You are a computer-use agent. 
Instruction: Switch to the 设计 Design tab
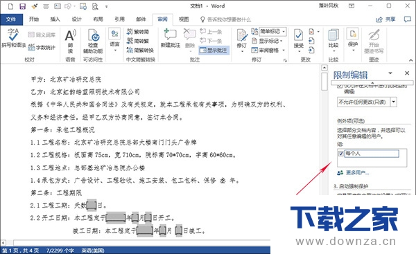tap(77, 19)
